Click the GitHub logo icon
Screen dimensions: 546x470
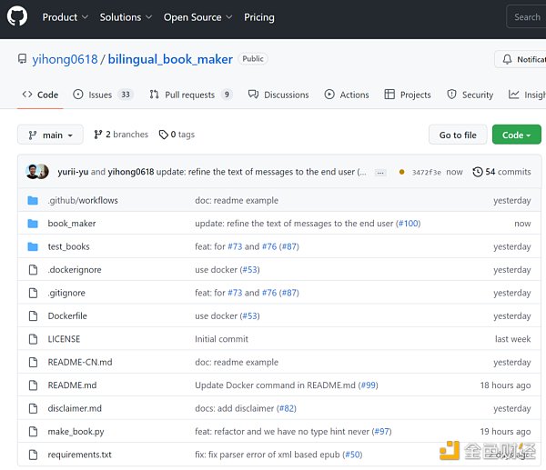click(18, 16)
